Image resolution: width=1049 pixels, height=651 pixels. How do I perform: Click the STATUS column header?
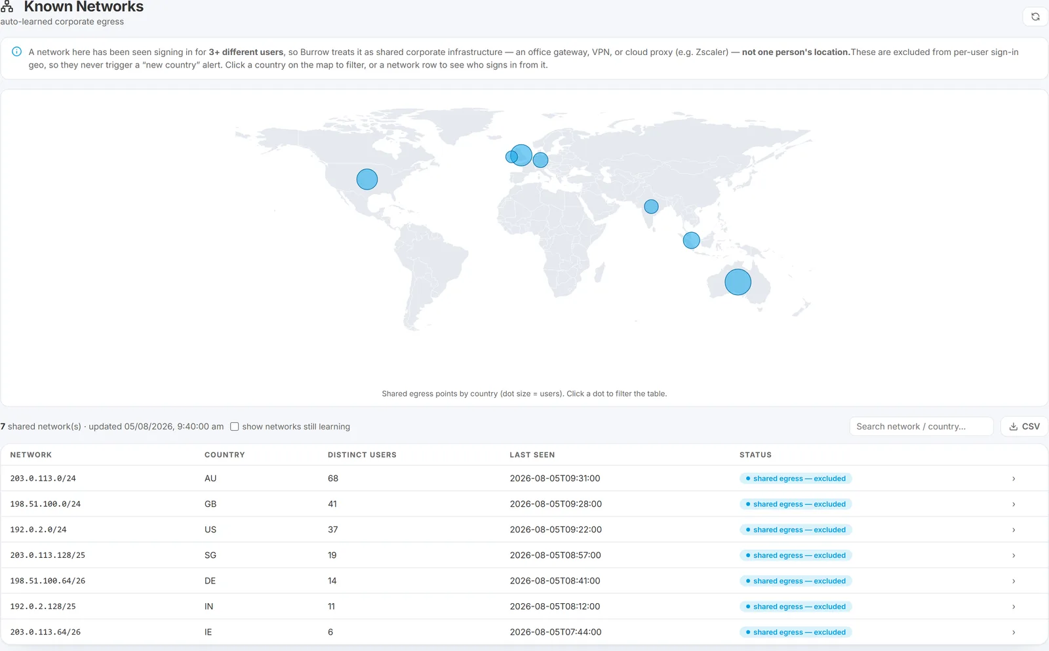click(755, 455)
